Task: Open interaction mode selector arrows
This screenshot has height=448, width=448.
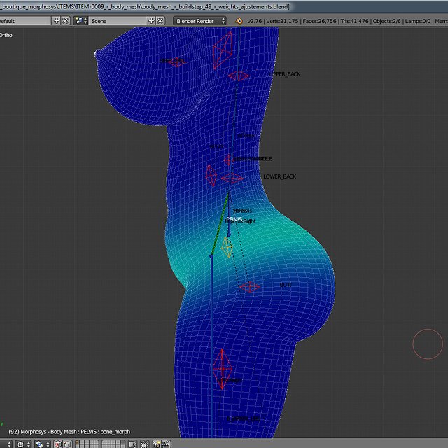Action: tap(8, 444)
